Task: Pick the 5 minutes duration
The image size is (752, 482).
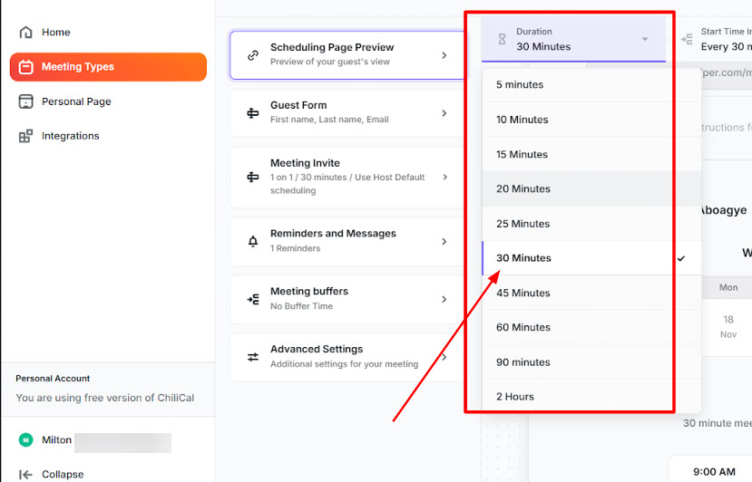Action: tap(519, 85)
